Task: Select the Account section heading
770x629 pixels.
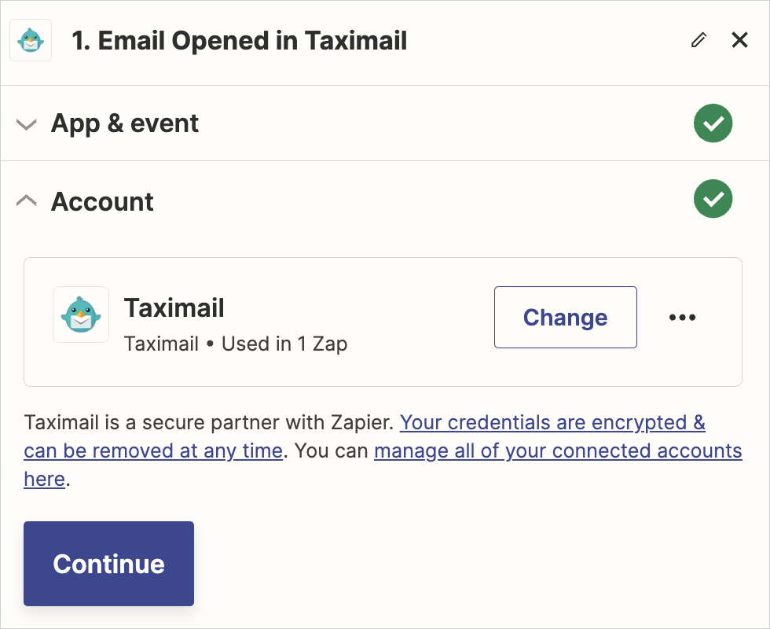Action: pos(102,201)
